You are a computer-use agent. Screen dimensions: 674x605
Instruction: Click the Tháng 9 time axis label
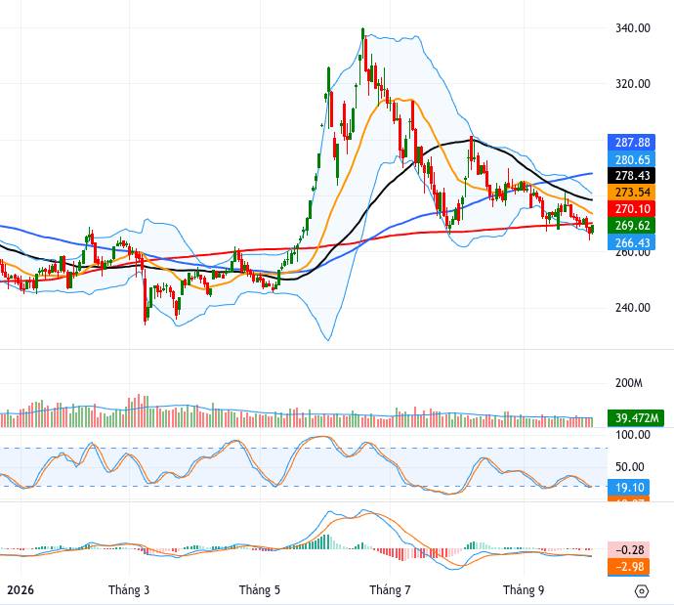pos(524,589)
